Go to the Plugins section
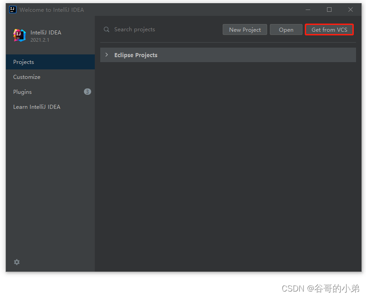This screenshot has height=297, width=366. [50, 92]
